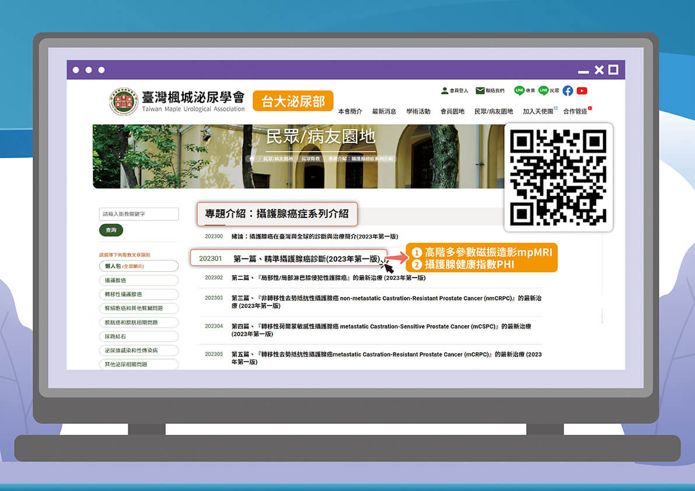Open the member login (會員登入) icon
The height and width of the screenshot is (491, 695).
pos(445,91)
